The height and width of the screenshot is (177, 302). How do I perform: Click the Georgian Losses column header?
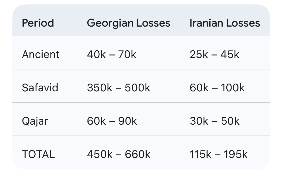pos(129,23)
